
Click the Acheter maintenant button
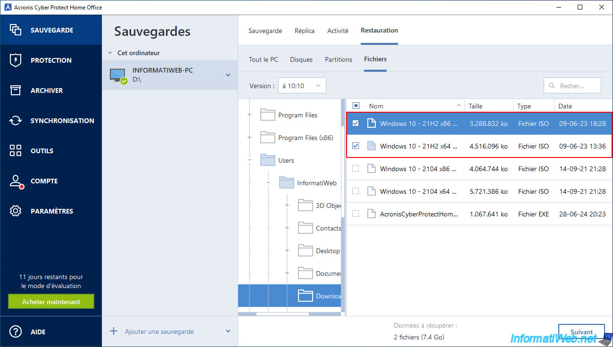[x=51, y=302]
